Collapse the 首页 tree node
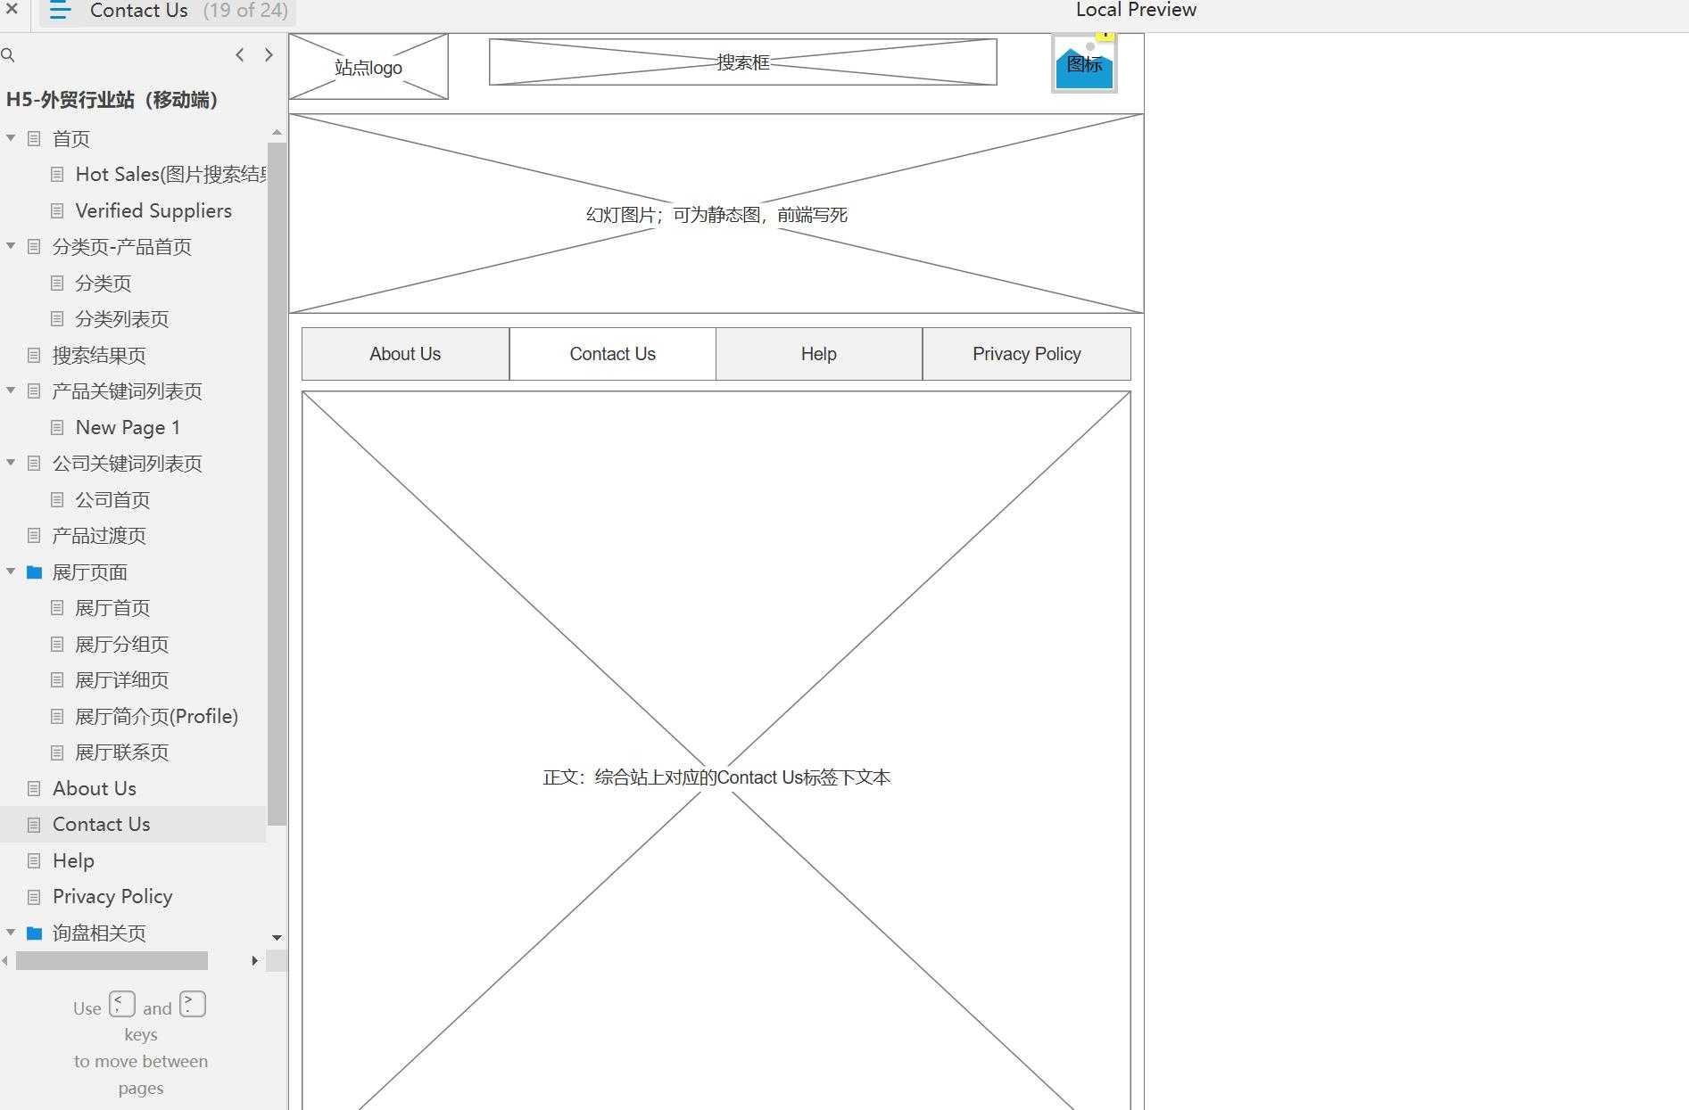Screen dimensions: 1689x1110 [x=11, y=138]
